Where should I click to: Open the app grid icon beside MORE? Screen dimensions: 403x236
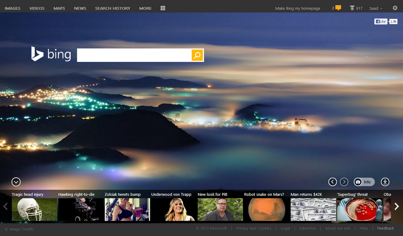(x=163, y=8)
